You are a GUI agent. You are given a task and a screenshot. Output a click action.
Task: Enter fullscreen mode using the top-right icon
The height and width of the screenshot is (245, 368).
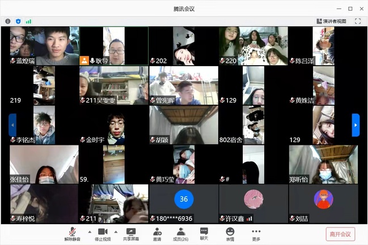pyautogui.click(x=358, y=21)
